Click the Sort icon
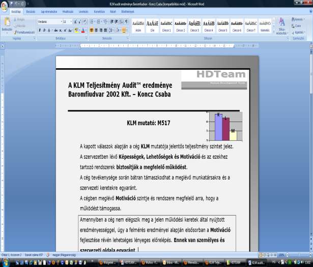 (x=121, y=22)
